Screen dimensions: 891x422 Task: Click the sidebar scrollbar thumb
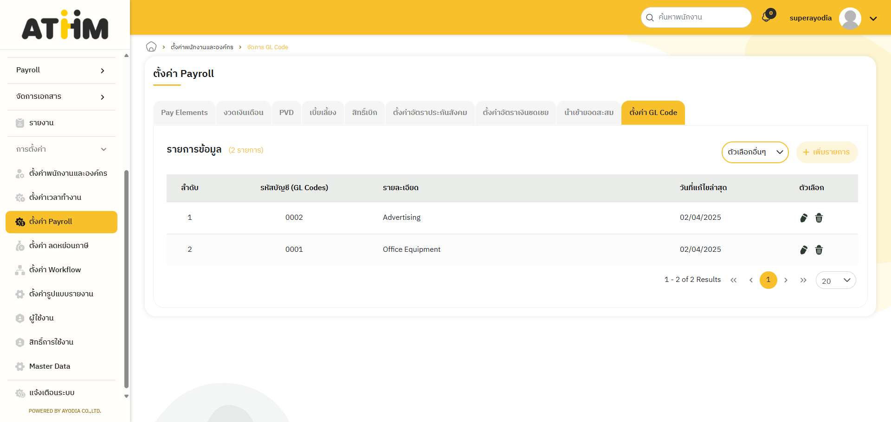(x=126, y=279)
